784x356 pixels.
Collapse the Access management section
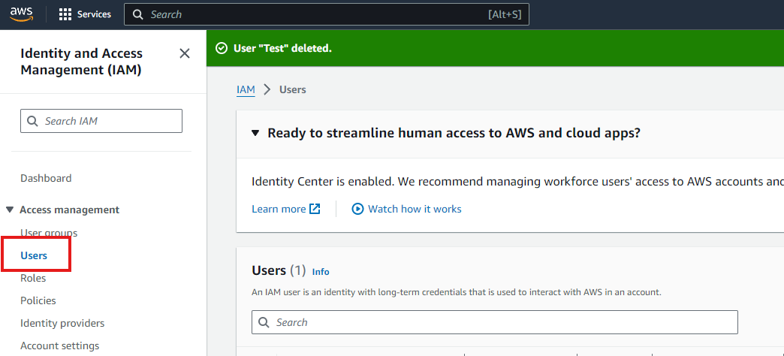[10, 210]
